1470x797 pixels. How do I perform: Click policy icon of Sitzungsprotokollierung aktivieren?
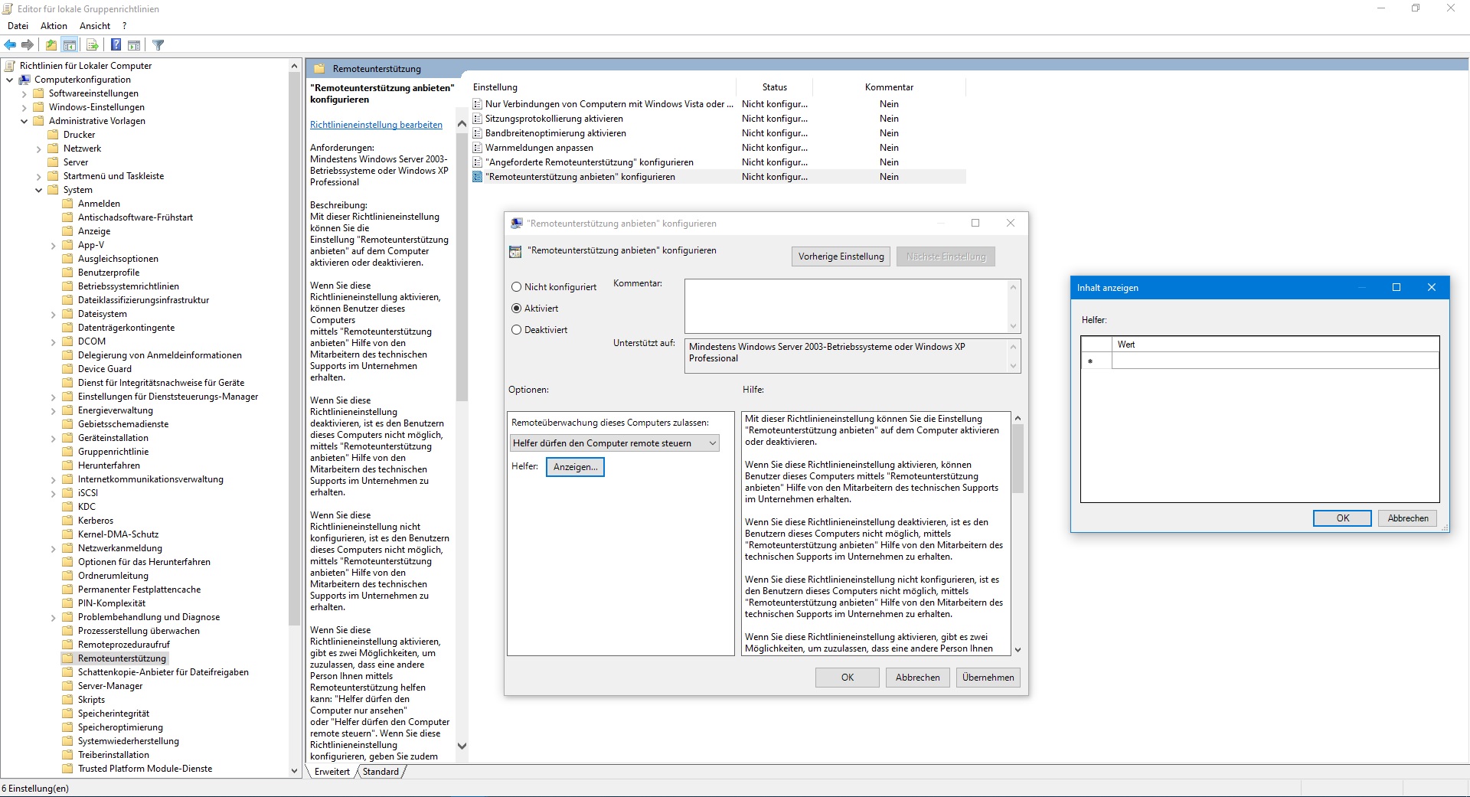click(x=478, y=119)
